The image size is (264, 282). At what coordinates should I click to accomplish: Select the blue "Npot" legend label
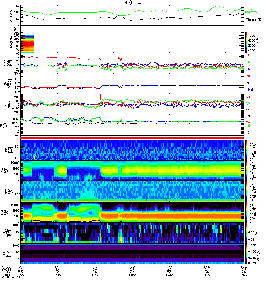(250, 90)
